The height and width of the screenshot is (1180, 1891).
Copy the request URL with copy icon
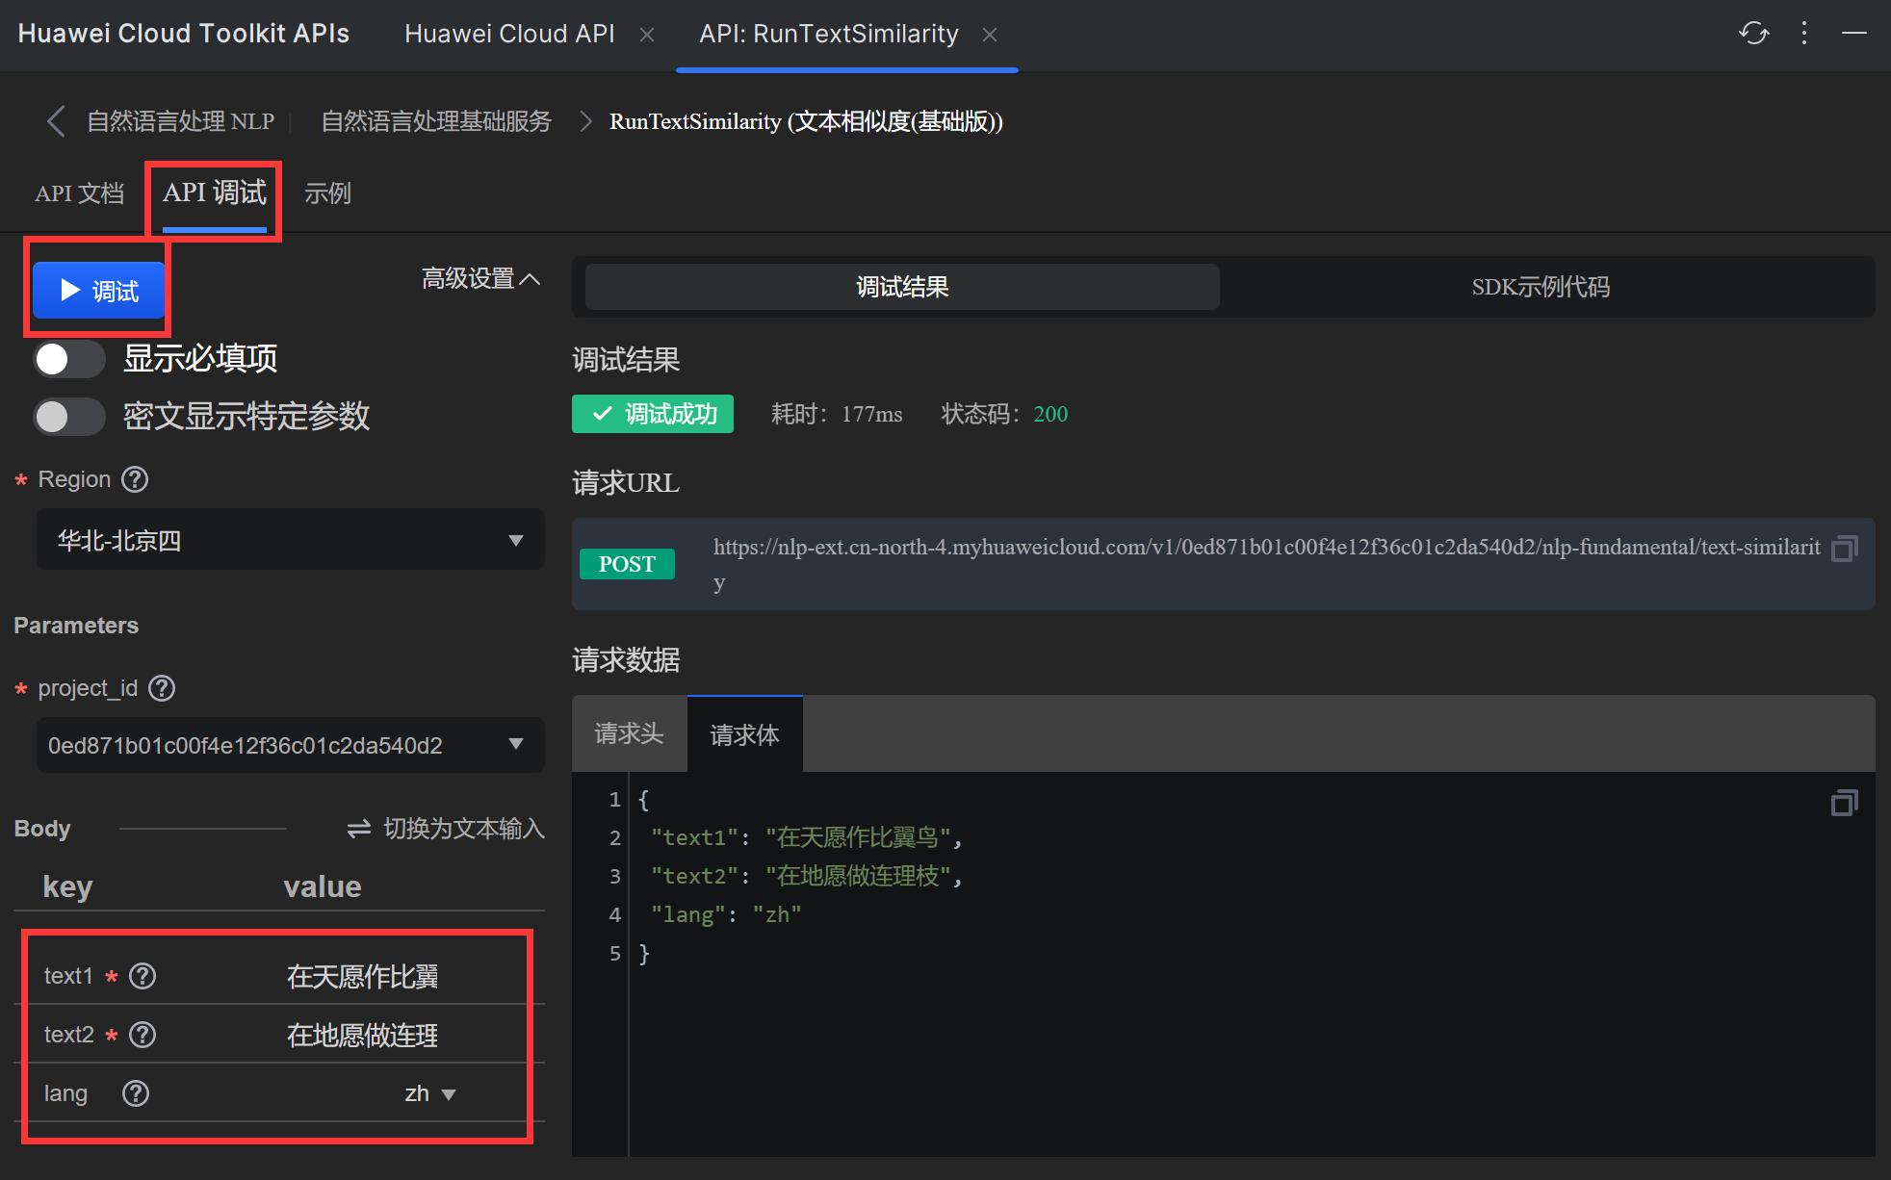(1844, 549)
